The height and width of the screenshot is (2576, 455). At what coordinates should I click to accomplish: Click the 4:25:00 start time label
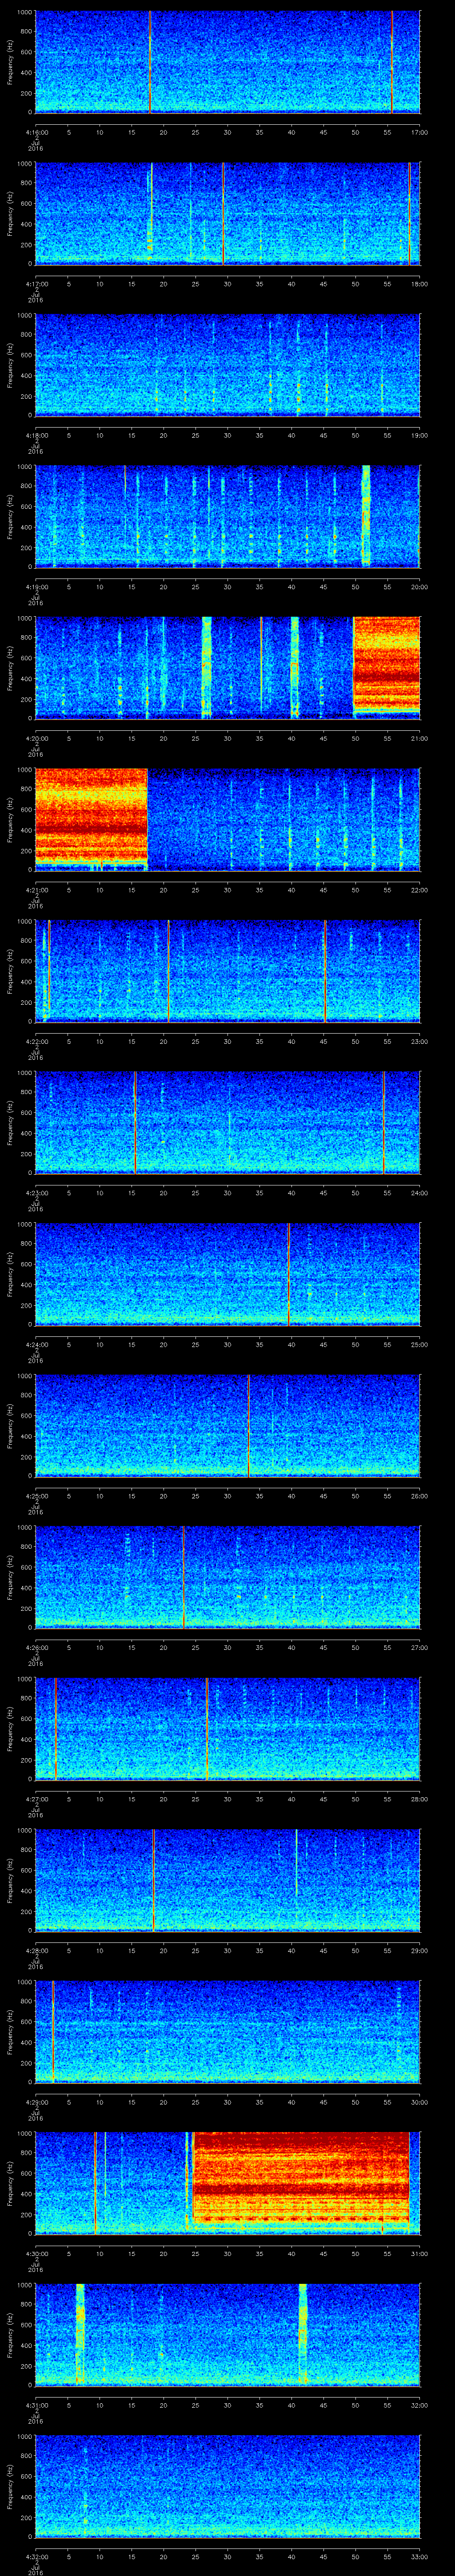pos(37,1496)
